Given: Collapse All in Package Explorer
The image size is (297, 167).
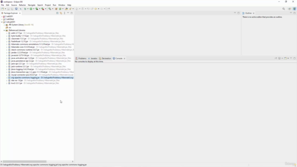Looking at the screenshot, I should click(x=58, y=13).
